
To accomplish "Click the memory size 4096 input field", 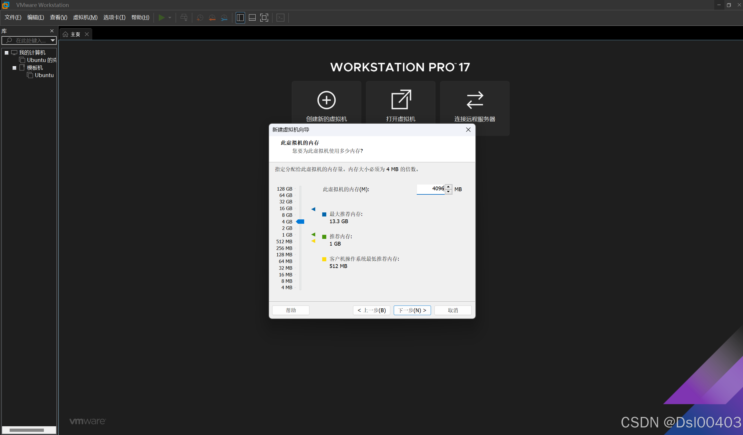I will tap(430, 189).
